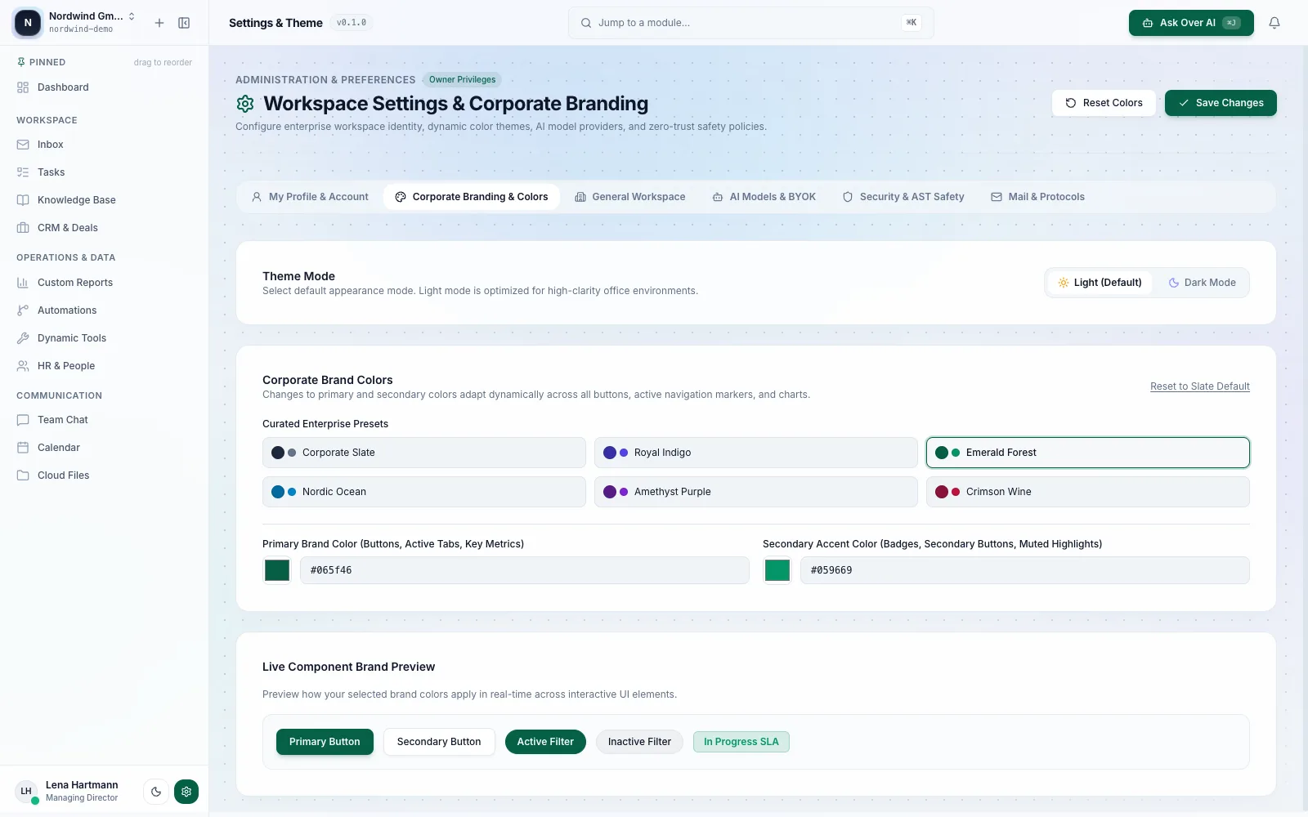This screenshot has width=1308, height=817.
Task: Open the notifications bell
Action: [x=1274, y=23]
